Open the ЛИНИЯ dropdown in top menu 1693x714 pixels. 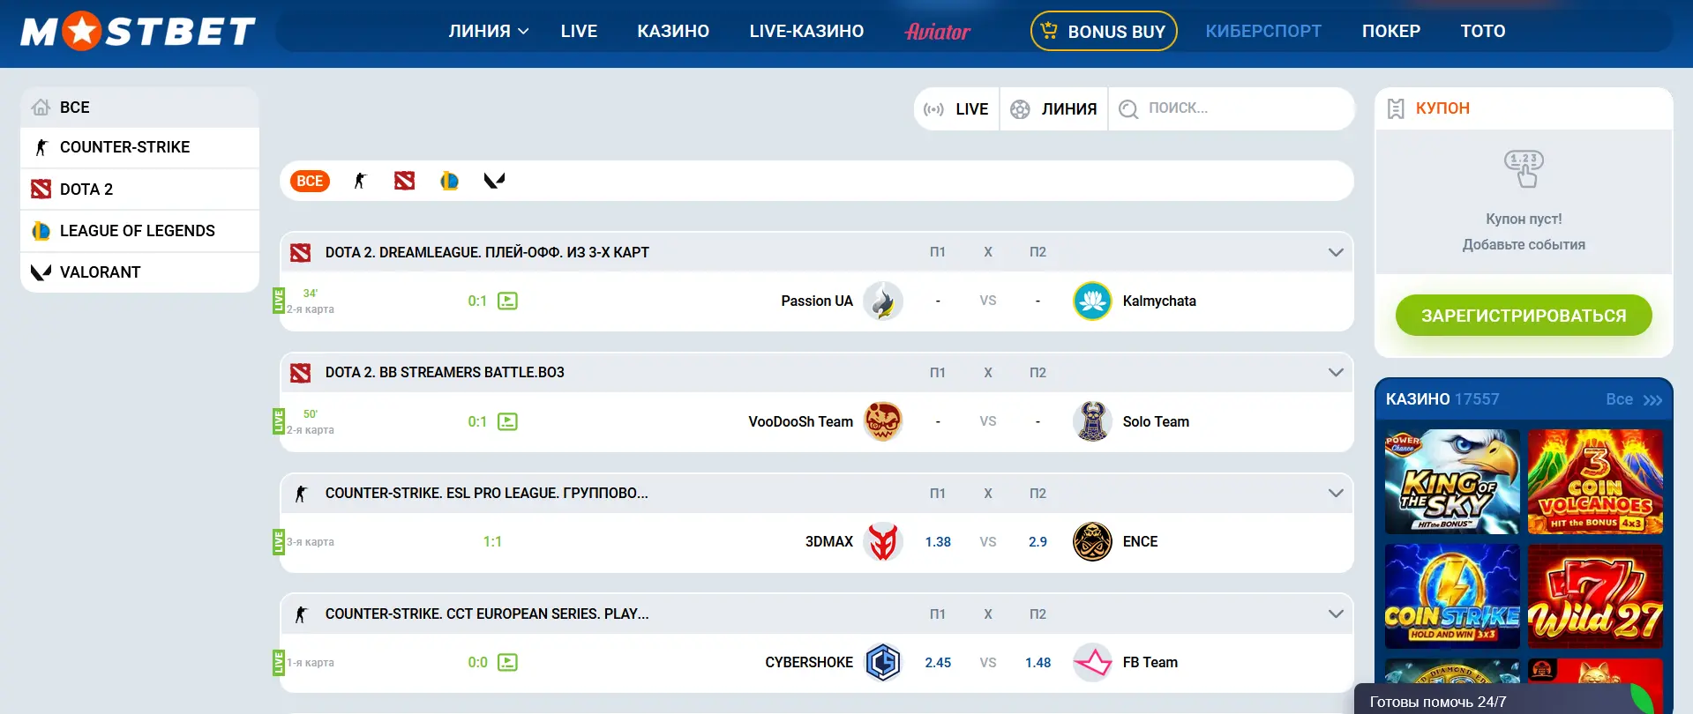click(488, 31)
